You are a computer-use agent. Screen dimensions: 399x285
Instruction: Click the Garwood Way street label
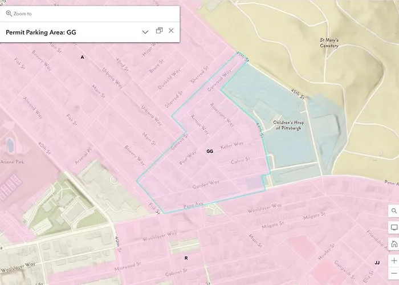pyautogui.click(x=219, y=80)
